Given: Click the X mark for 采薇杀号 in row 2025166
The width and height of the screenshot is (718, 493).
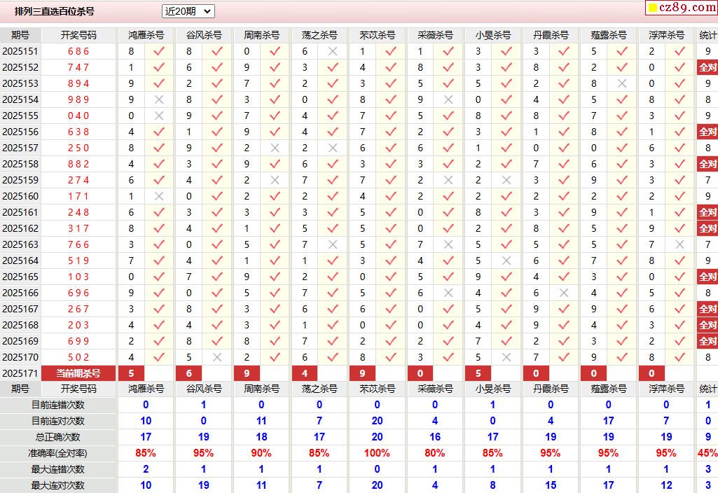Looking at the screenshot, I should [x=448, y=293].
